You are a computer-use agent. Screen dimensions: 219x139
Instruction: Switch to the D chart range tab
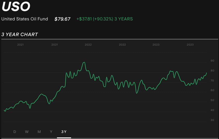pyautogui.click(x=15, y=132)
